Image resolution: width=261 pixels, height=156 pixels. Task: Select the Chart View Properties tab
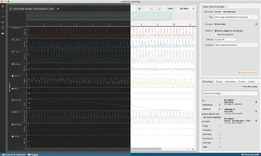pyautogui.click(x=214, y=7)
